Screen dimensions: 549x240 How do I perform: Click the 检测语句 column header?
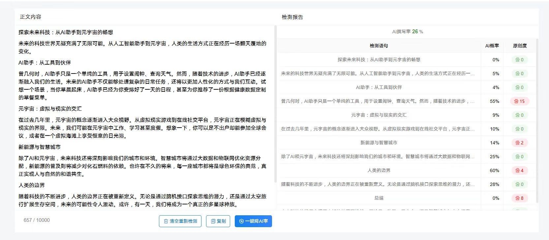coord(379,46)
